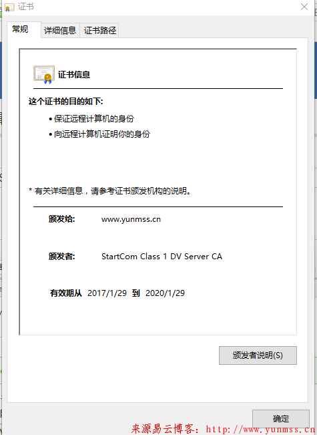The height and width of the screenshot is (435, 317).
Task: Select the 常规 tab
Action: pyautogui.click(x=20, y=29)
